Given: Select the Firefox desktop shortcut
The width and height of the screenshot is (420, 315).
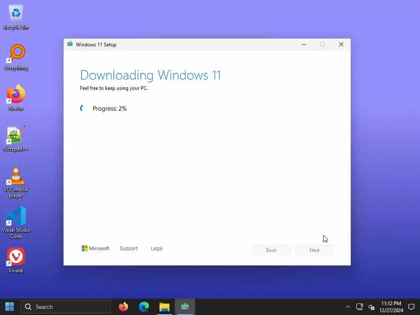Looking at the screenshot, I should (16, 98).
